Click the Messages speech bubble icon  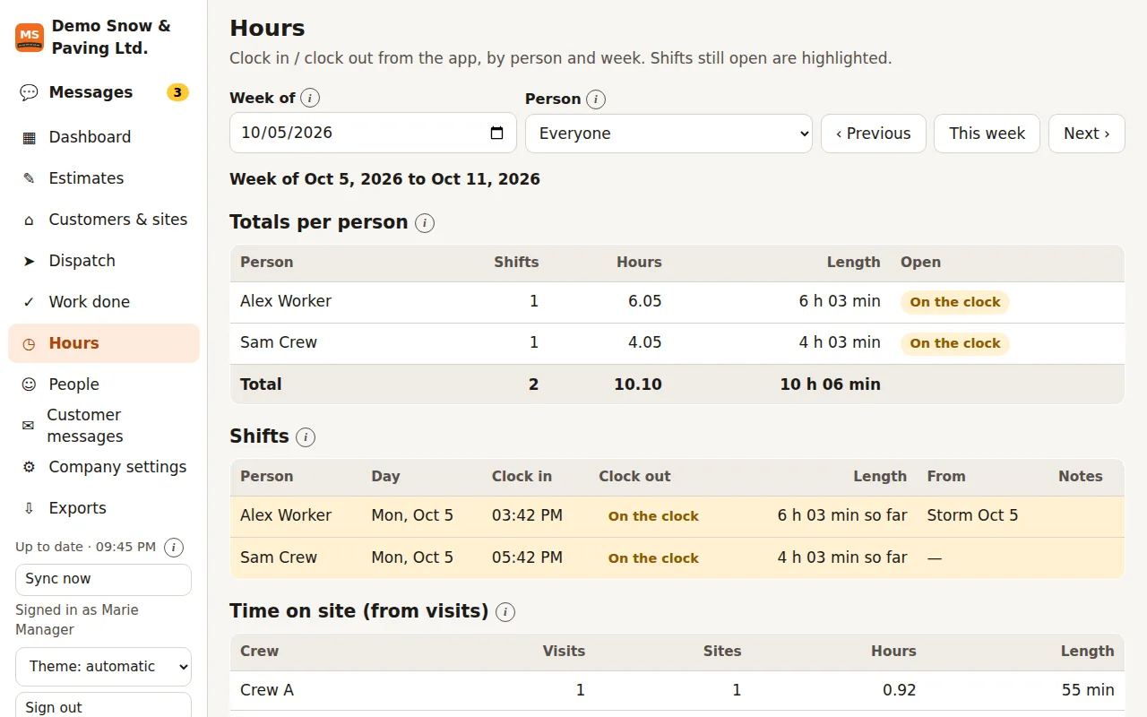(29, 92)
